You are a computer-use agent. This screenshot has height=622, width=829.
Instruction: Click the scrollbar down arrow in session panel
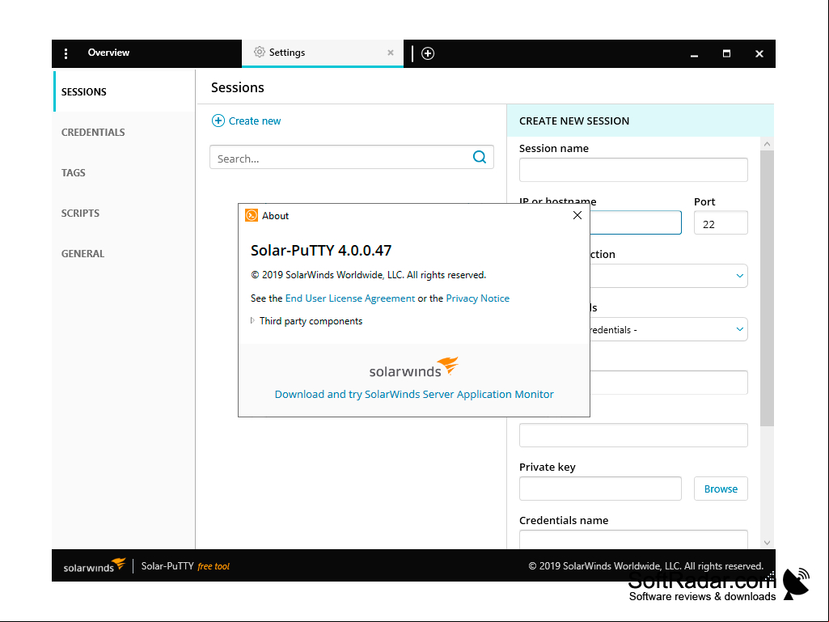click(767, 543)
